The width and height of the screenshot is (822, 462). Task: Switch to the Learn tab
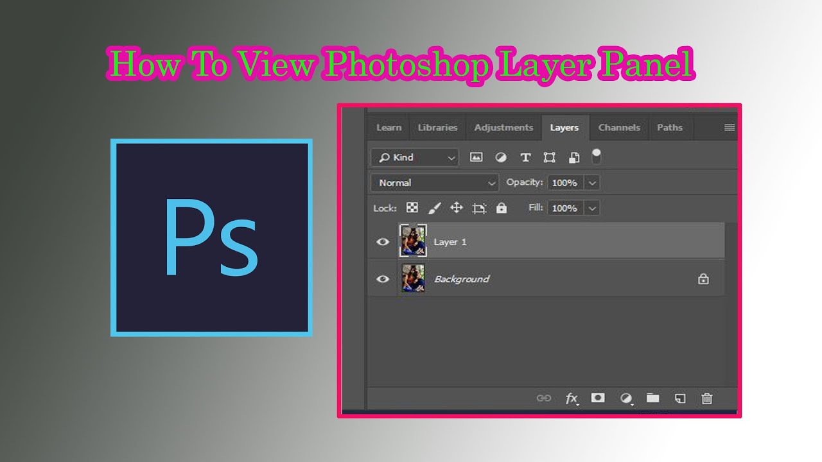click(389, 128)
